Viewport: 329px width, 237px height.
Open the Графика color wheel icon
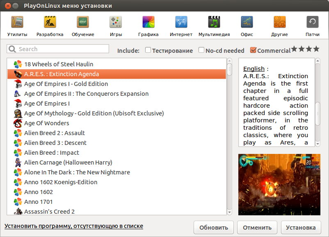(x=149, y=22)
